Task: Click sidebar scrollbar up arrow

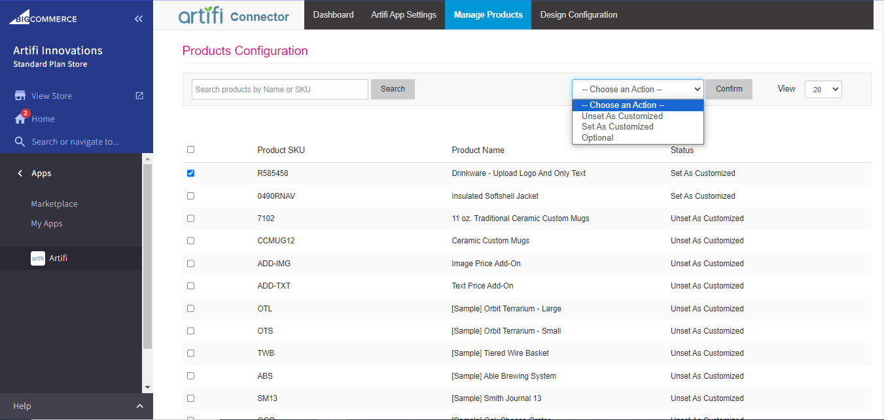Action: (x=147, y=159)
